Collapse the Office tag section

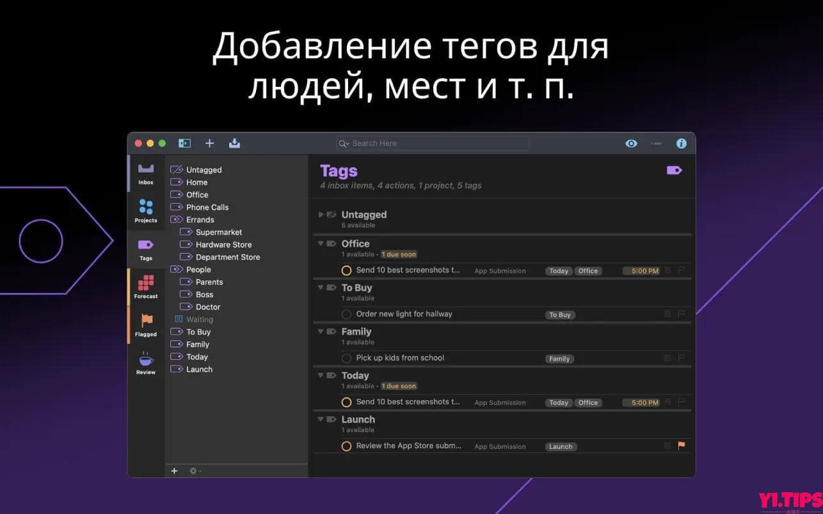click(321, 244)
